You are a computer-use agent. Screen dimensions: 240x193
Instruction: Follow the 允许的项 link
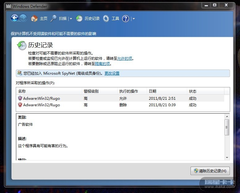click(125, 59)
